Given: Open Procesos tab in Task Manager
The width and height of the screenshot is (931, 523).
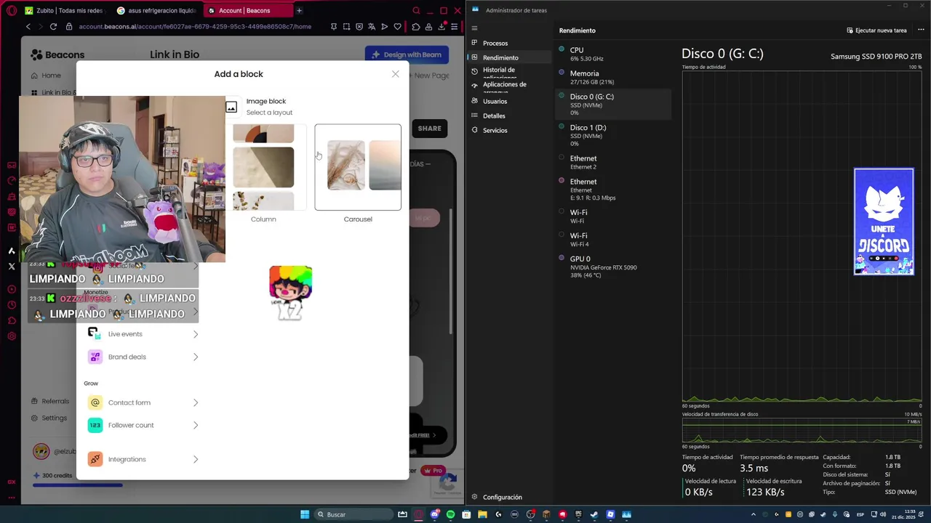Looking at the screenshot, I should pos(511,43).
